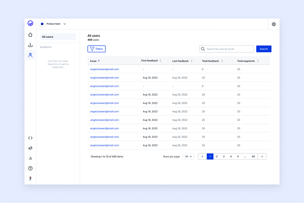Viewport: 304px width, 203px height.
Task: Go to previous page arrow
Action: (203, 156)
